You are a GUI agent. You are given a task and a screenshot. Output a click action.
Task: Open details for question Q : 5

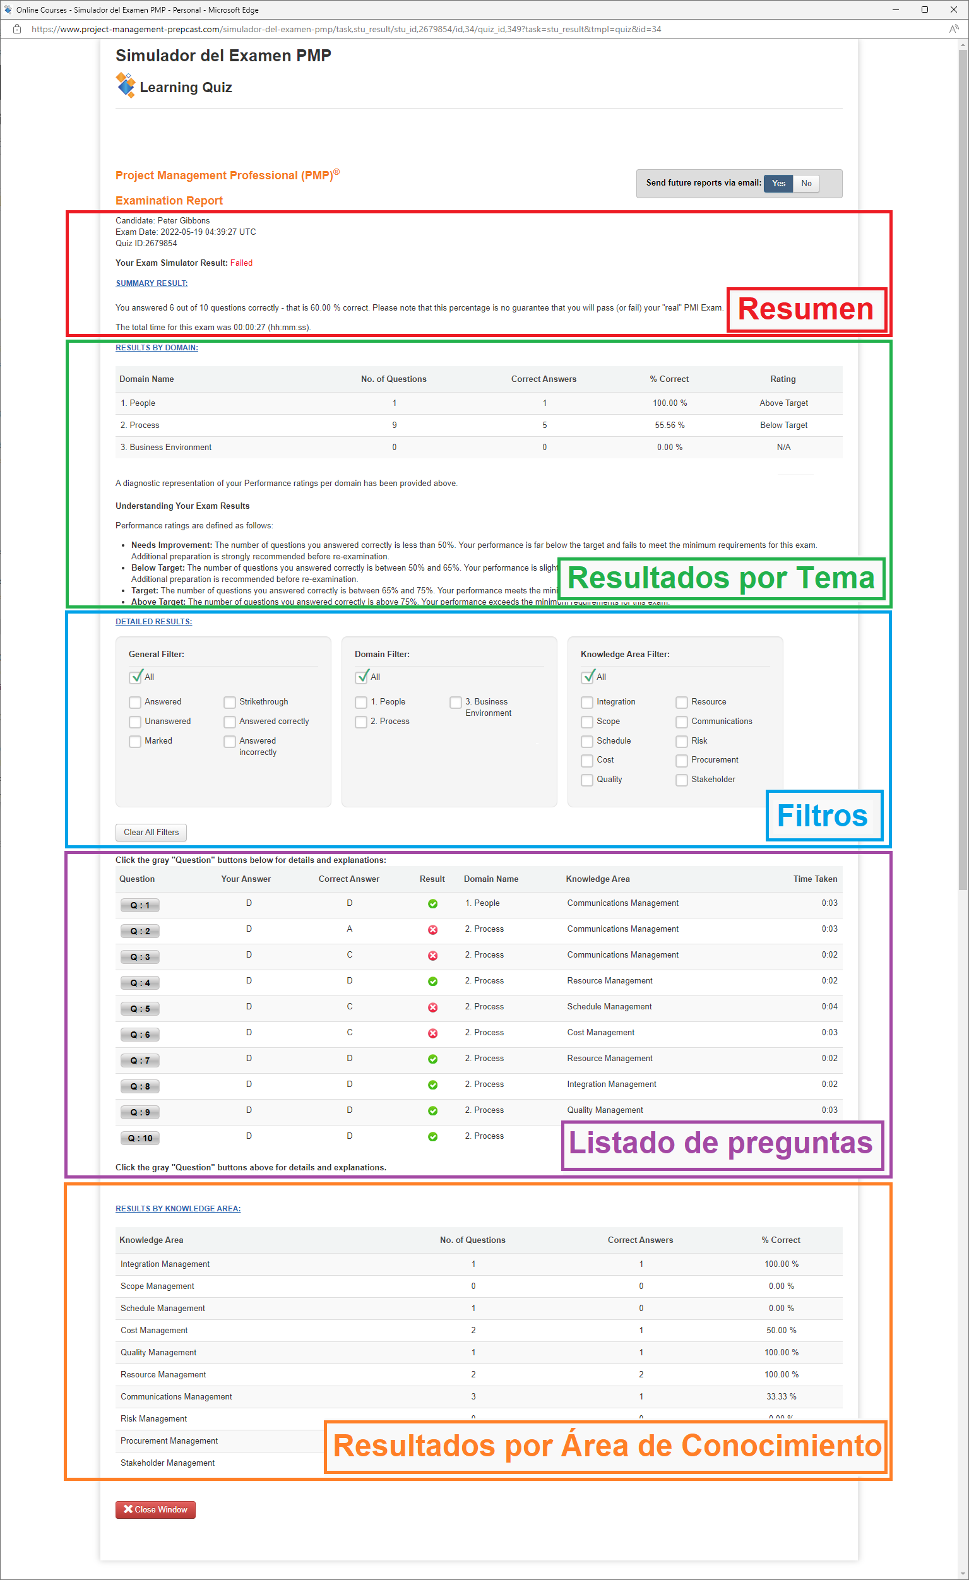(x=140, y=1009)
